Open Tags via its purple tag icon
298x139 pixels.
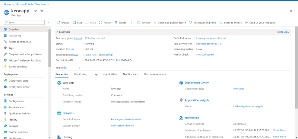click(x=5, y=48)
